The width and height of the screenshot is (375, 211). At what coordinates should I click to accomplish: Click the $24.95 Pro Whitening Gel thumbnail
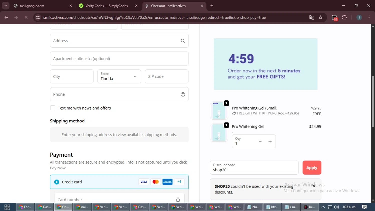tap(219, 133)
